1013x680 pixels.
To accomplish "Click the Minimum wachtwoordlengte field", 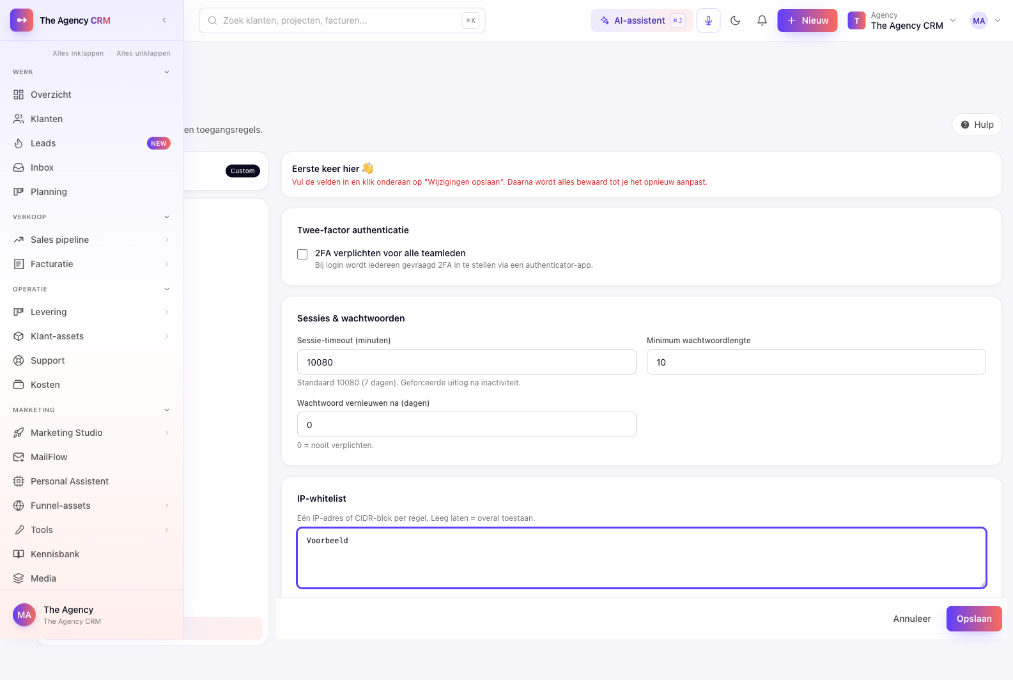I will [816, 362].
